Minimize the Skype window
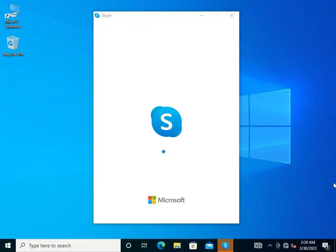 click(202, 15)
